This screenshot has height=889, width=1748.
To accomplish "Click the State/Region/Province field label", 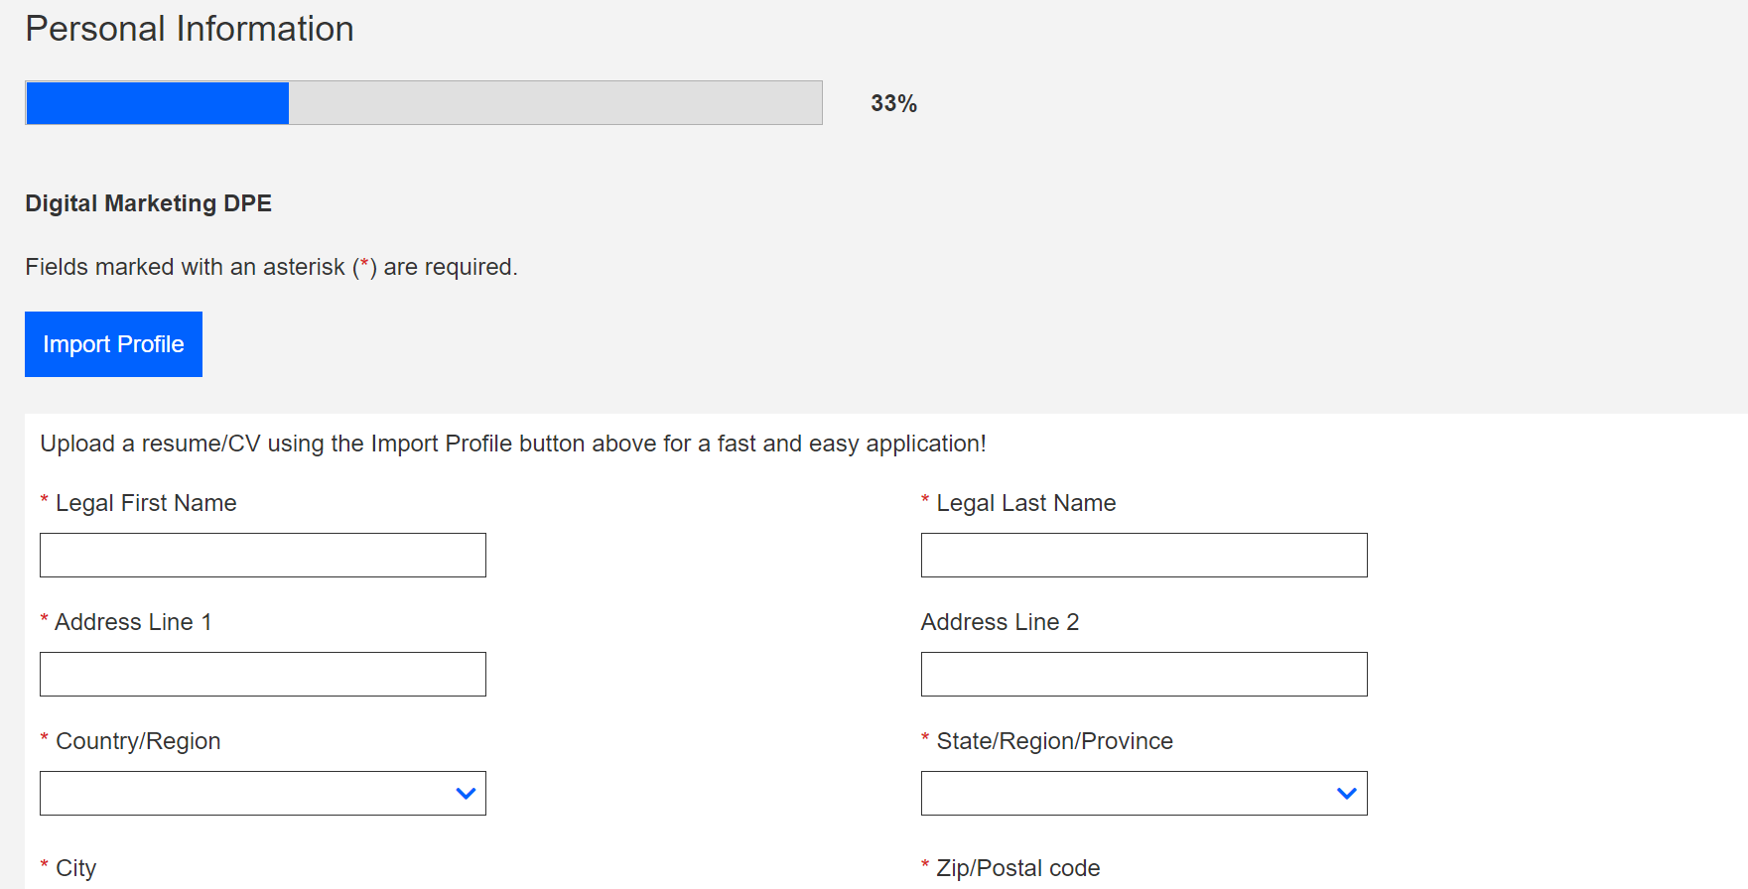I will (1054, 741).
